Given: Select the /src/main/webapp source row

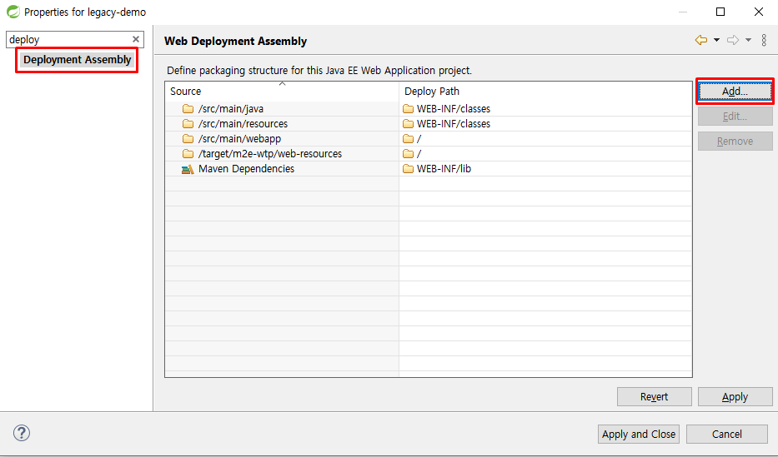Looking at the screenshot, I should [x=239, y=139].
